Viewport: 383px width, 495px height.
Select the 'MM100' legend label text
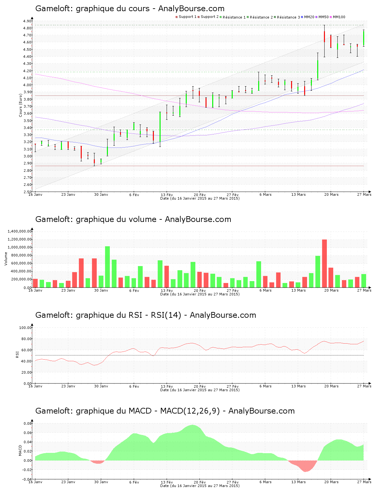click(x=339, y=17)
